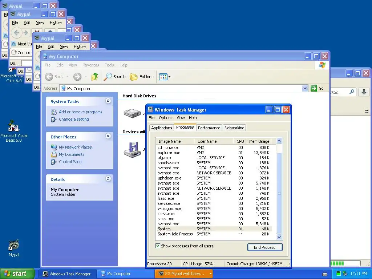Click the Views icon in My Computer toolbar
This screenshot has height=279, width=372.
point(163,77)
